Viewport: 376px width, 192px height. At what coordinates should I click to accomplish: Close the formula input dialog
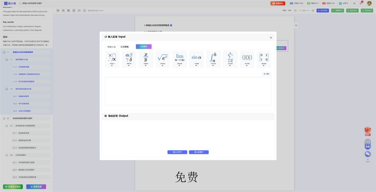point(271,38)
